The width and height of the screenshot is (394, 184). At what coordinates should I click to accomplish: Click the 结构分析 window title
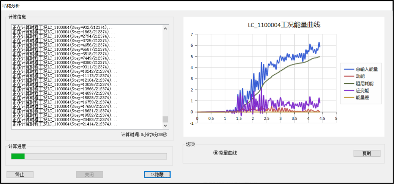[11, 5]
